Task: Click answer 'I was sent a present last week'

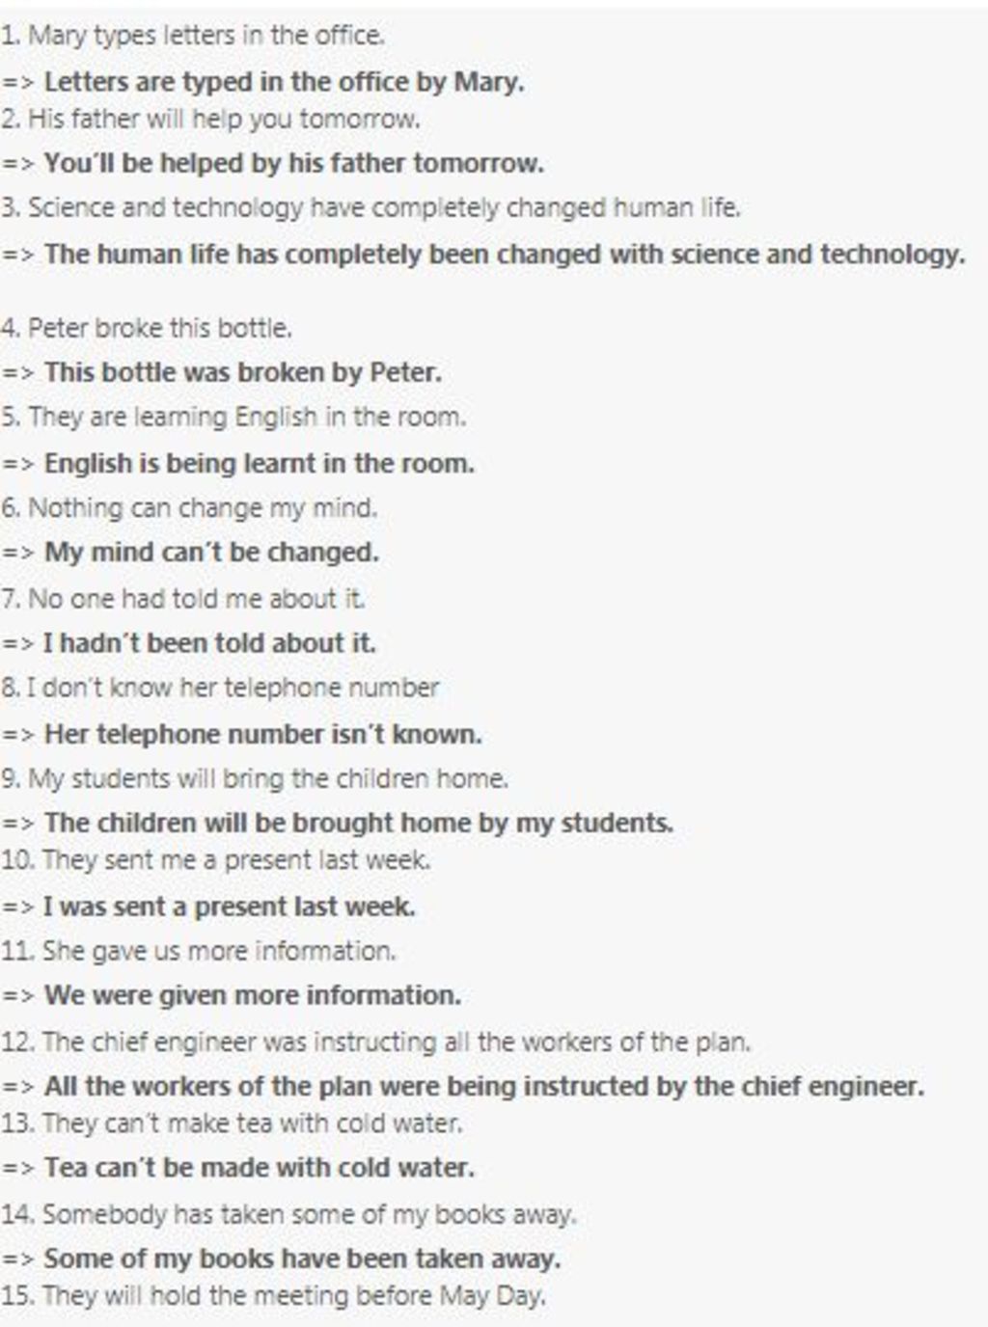Action: tap(230, 907)
